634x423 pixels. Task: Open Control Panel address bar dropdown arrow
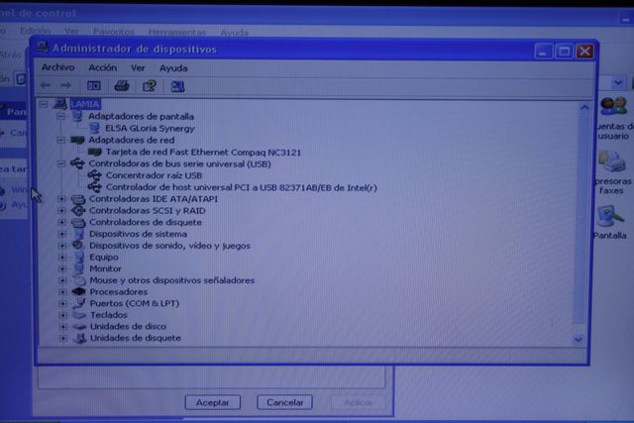coord(618,83)
